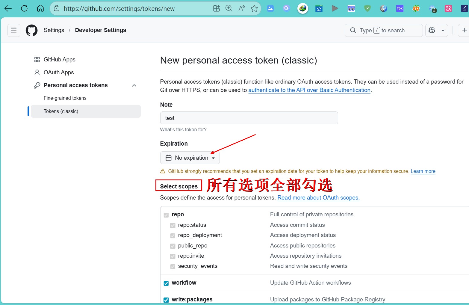Select Tokens (classic) in the sidebar

[86, 111]
